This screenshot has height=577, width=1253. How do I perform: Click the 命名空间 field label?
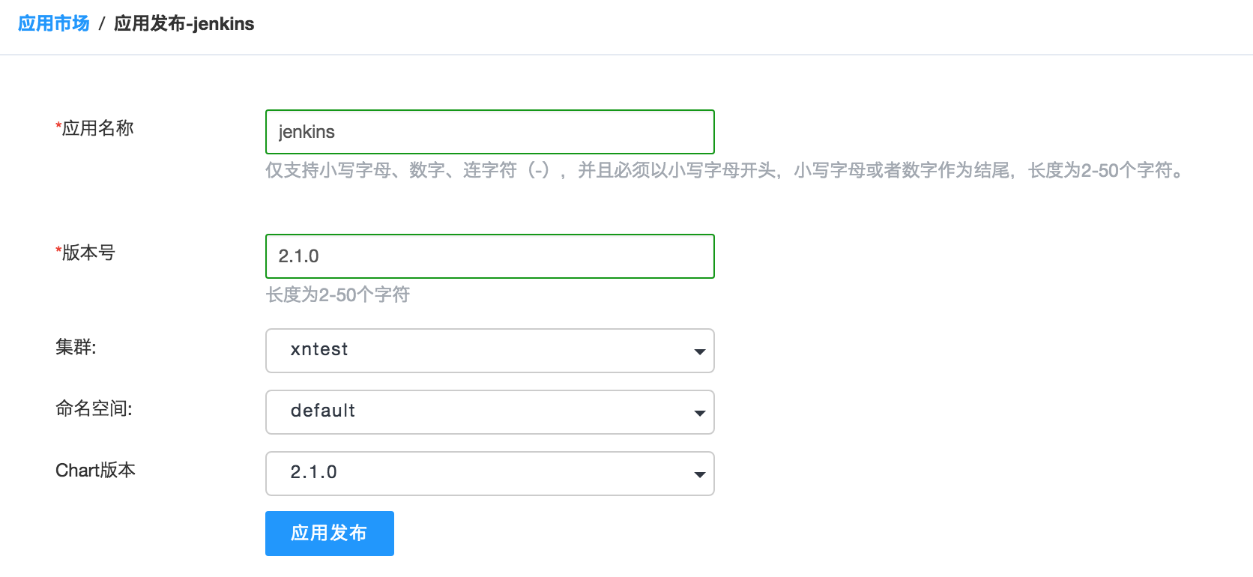pos(94,410)
